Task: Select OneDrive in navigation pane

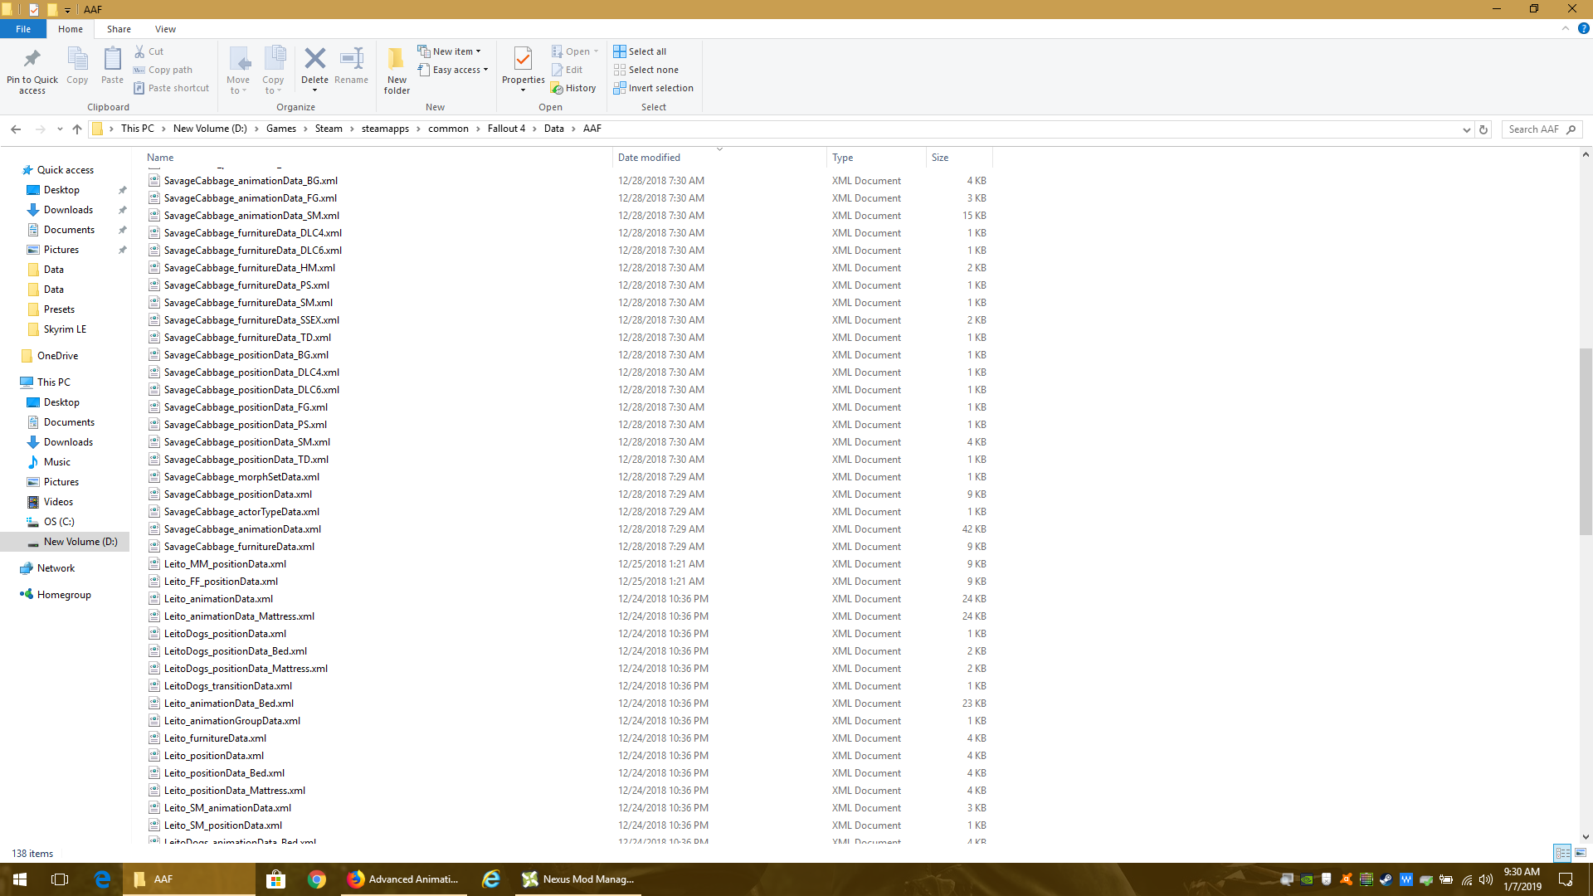Action: pyautogui.click(x=57, y=356)
